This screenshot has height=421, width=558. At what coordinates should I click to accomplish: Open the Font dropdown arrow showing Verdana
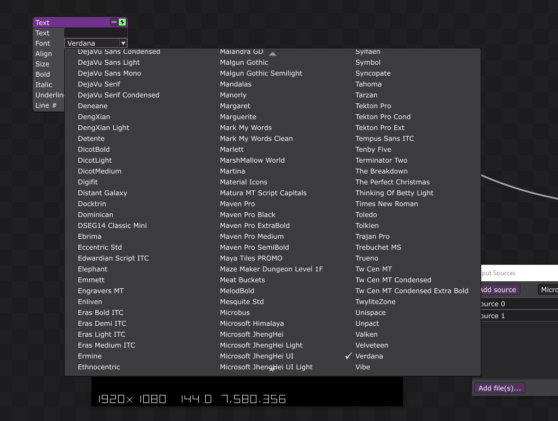123,44
